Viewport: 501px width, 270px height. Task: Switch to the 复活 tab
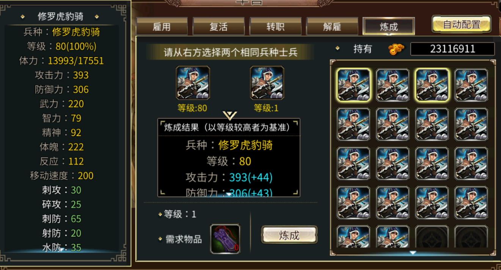pyautogui.click(x=218, y=27)
